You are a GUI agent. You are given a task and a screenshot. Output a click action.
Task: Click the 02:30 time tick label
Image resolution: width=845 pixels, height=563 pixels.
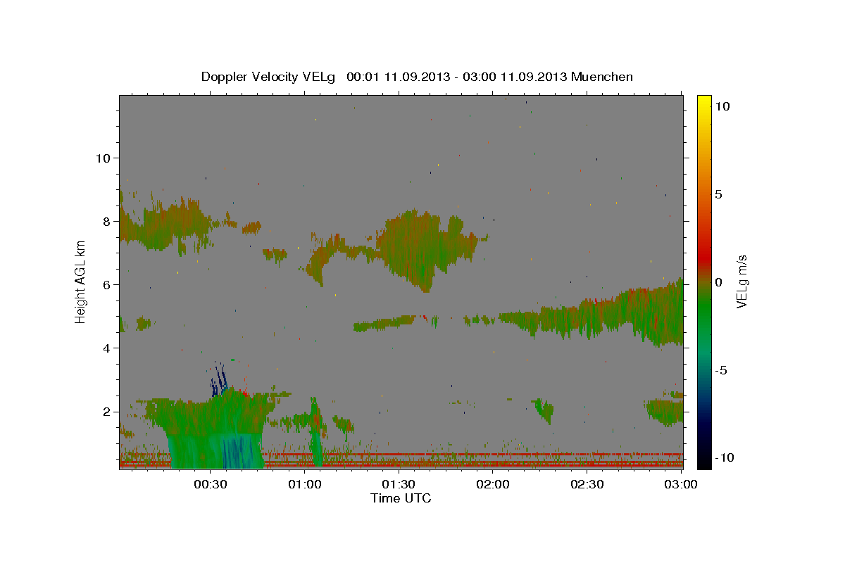pos(587,484)
